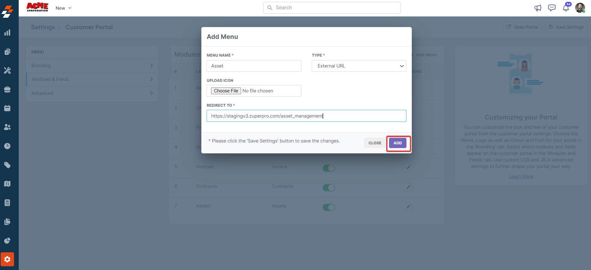This screenshot has height=270, width=591.
Task: Click the Customer Portal breadcrumb
Action: tap(89, 27)
